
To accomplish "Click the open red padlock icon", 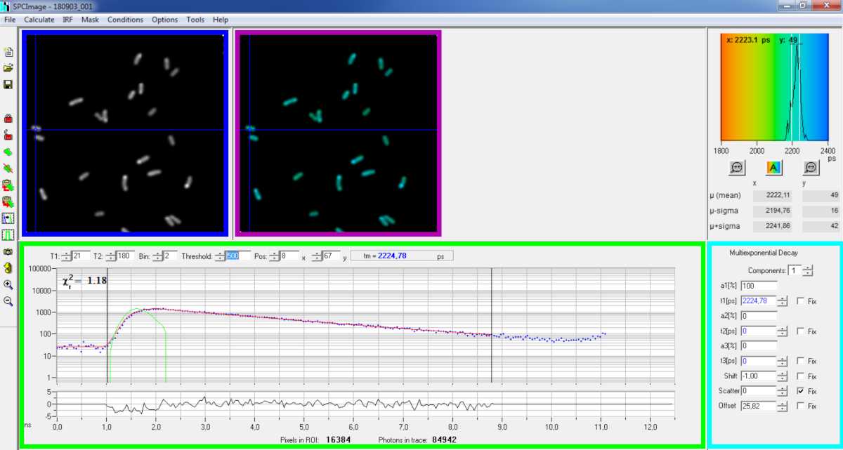I will (8, 135).
